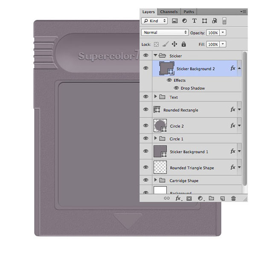Delete layer with trash icon
Viewport: 256px width, 256px height.
click(x=233, y=198)
